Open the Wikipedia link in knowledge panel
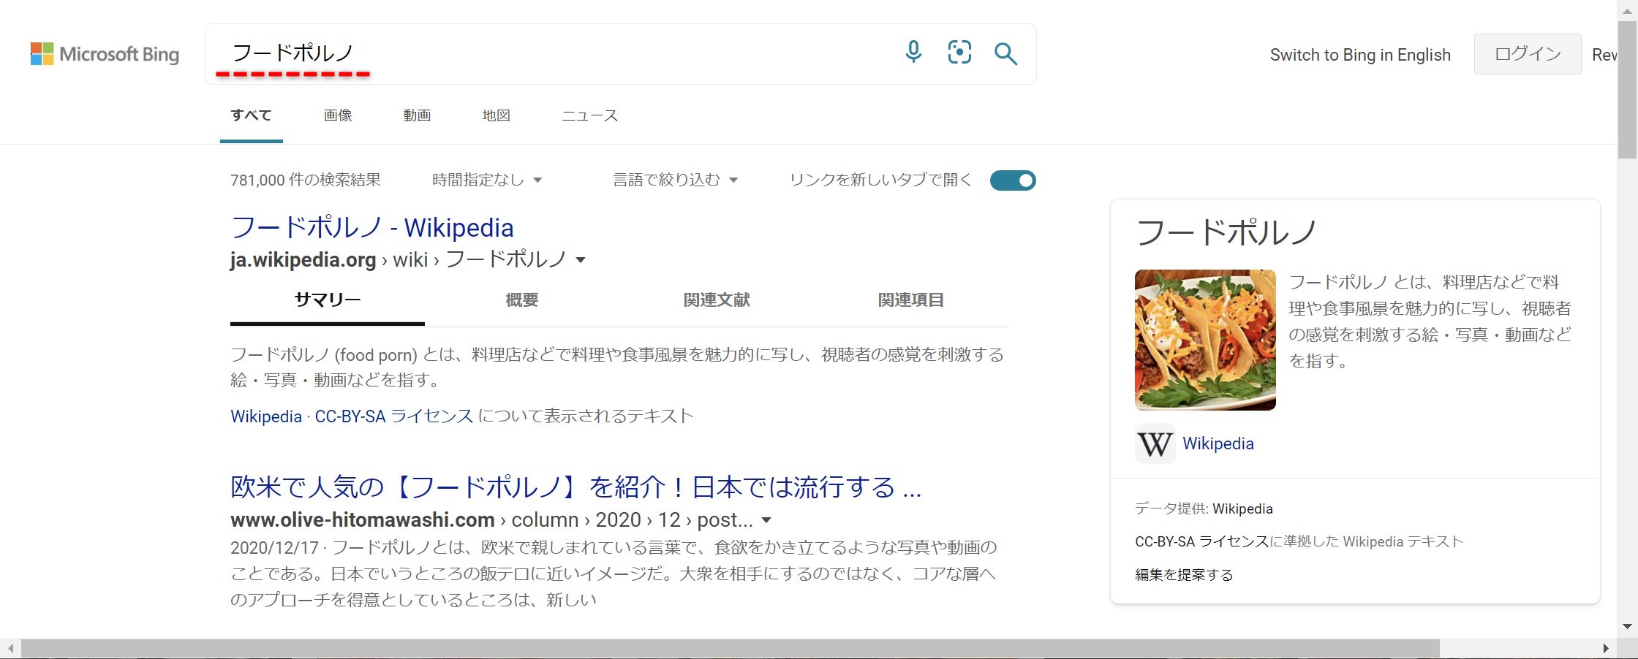 tap(1218, 443)
